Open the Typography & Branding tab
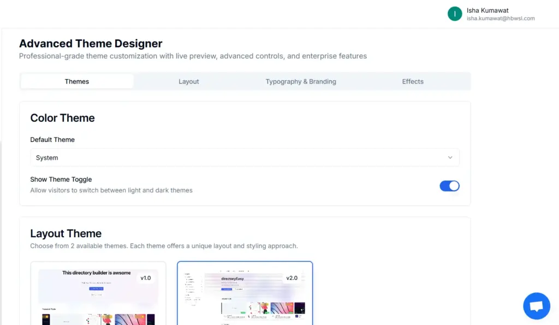 300,81
